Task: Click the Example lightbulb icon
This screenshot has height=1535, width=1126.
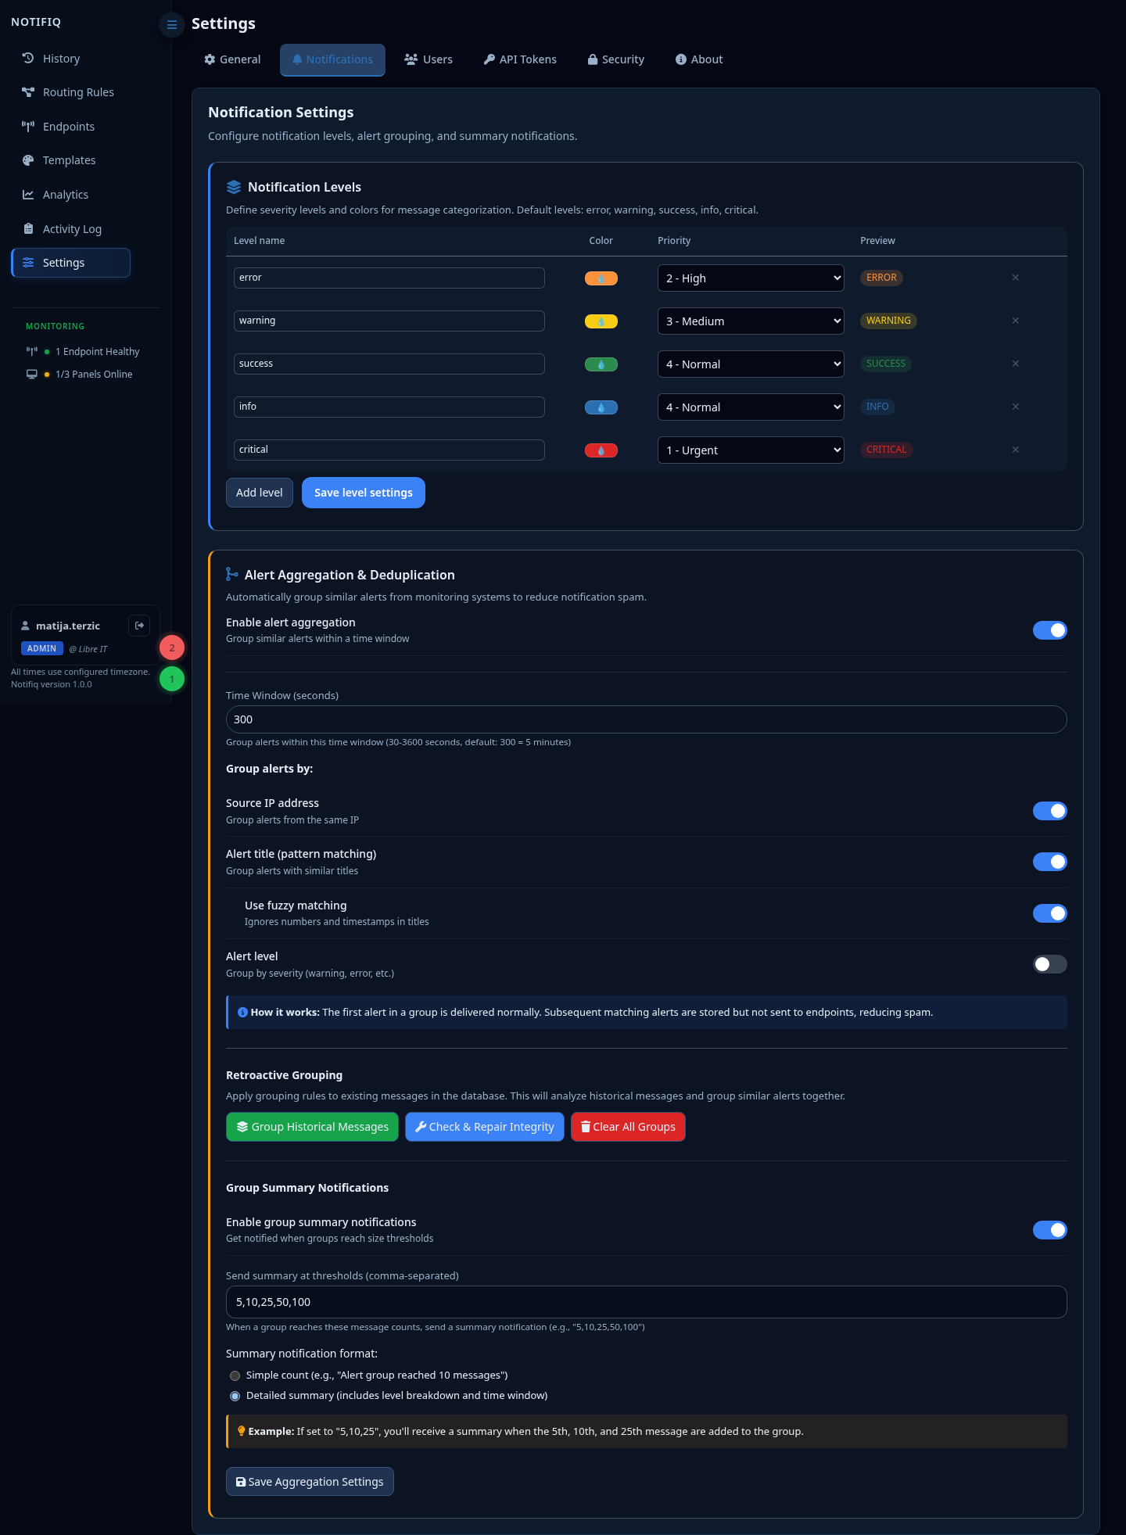Action: coord(242,1431)
